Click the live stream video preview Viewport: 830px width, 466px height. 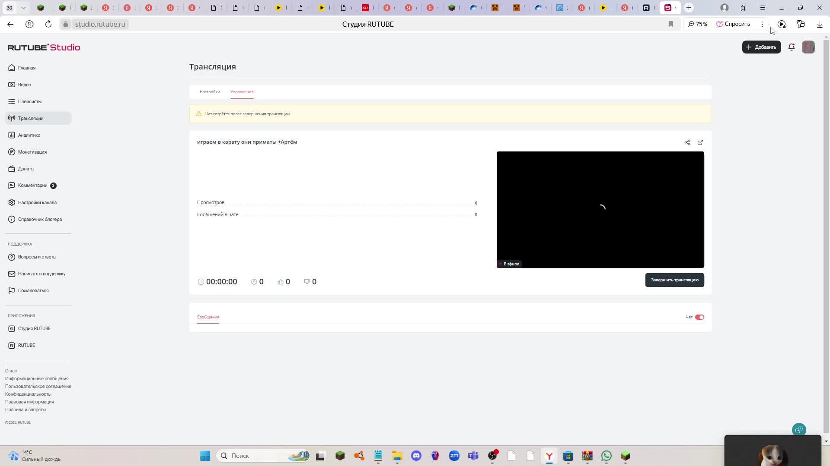(600, 209)
